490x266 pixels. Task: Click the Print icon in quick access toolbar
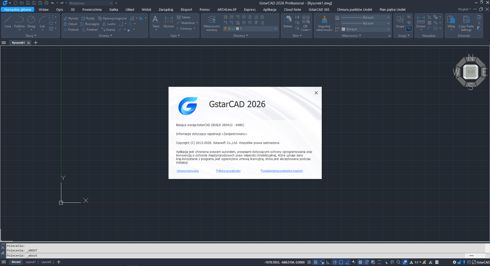(46, 3)
